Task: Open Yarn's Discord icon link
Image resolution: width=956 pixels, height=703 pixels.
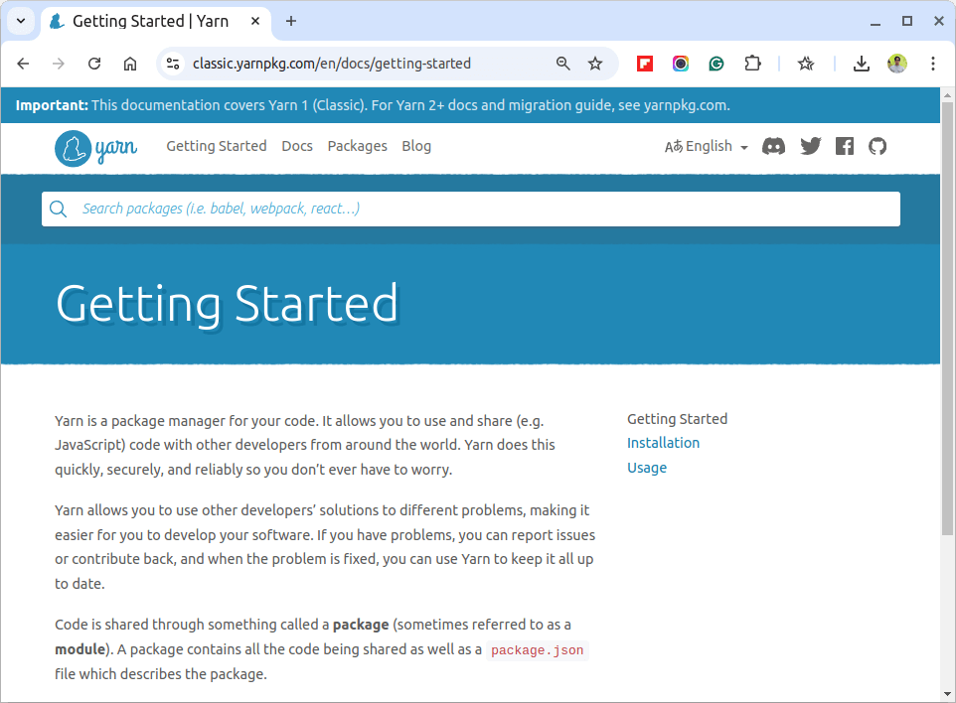Action: point(774,146)
